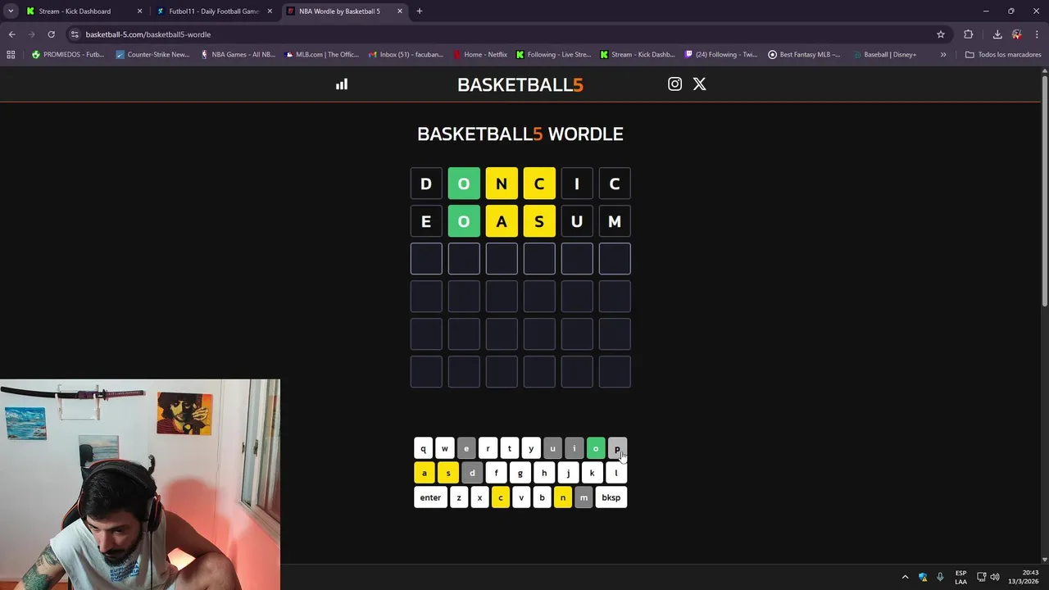Open the tab search dropdown arrow
The image size is (1049, 590).
pyautogui.click(x=11, y=11)
